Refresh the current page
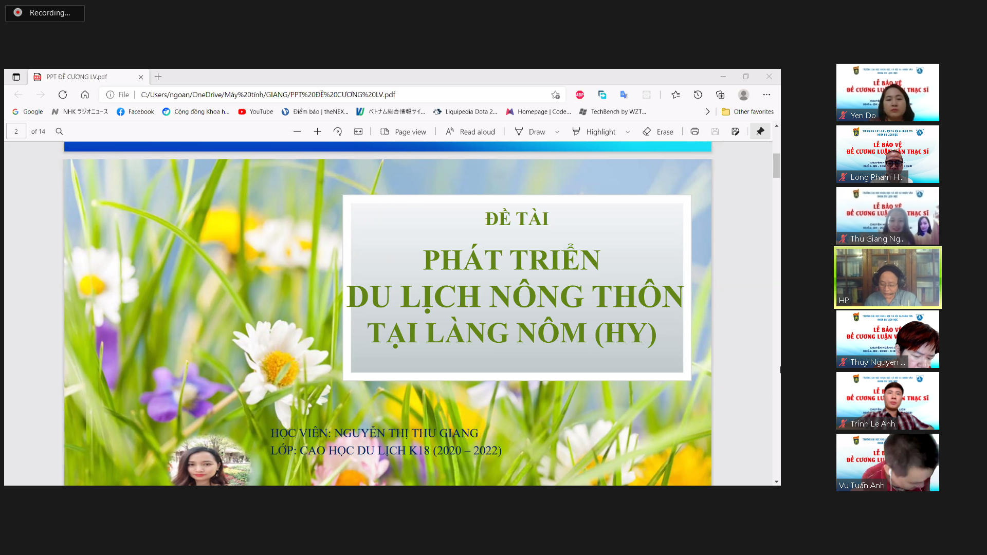Viewport: 987px width, 555px height. click(x=63, y=95)
